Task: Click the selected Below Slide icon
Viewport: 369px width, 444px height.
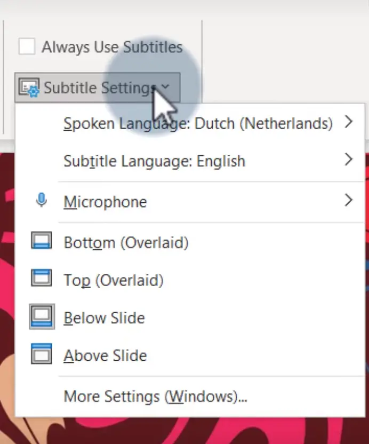Action: click(42, 316)
